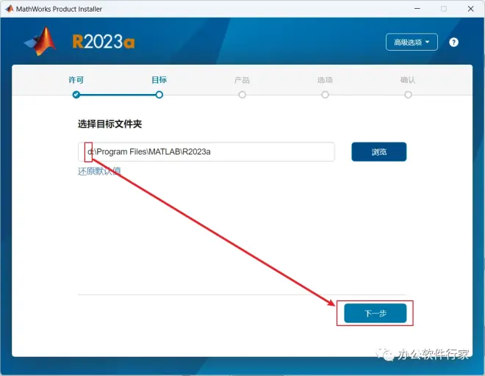The image size is (485, 376).
Task: Close the MathWorks Product Installer window
Action: [469, 9]
